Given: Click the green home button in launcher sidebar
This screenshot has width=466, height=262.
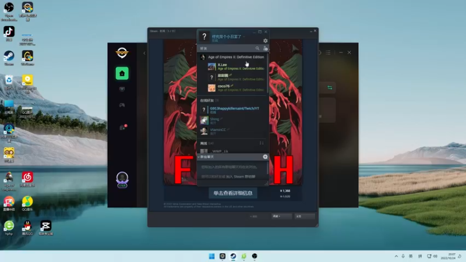Looking at the screenshot, I should coord(122,73).
